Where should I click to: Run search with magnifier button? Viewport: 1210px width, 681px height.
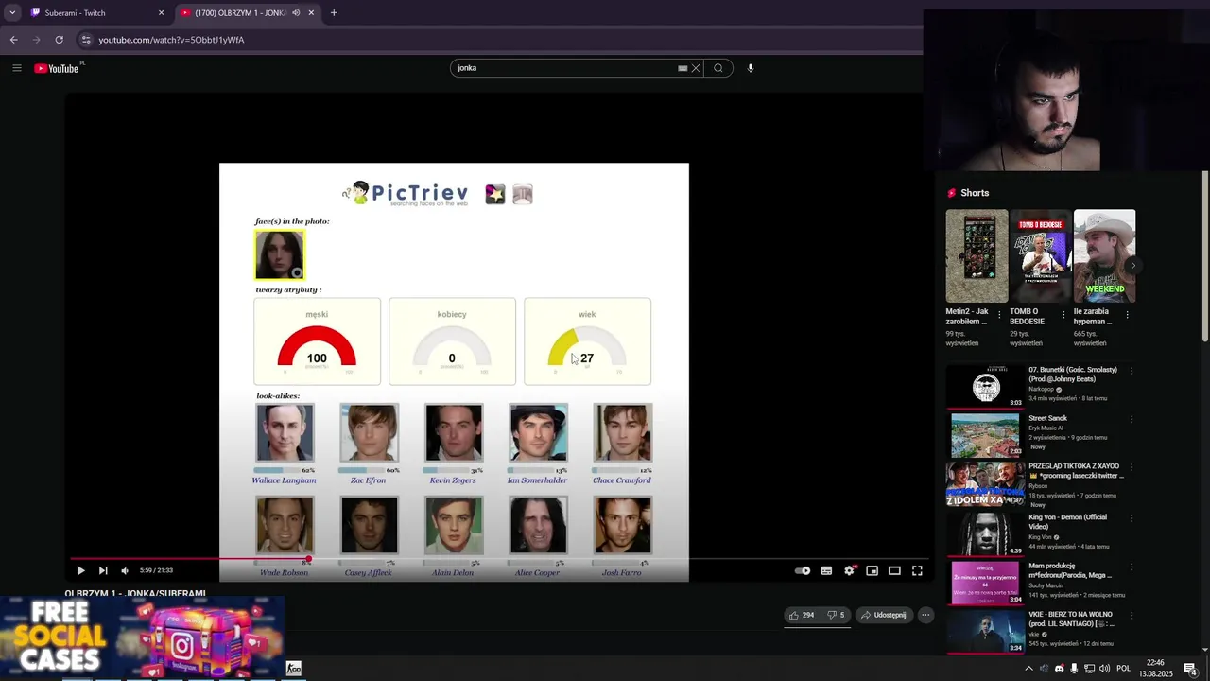coord(718,68)
